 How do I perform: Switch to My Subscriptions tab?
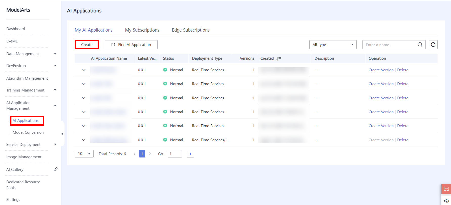pyautogui.click(x=142, y=30)
